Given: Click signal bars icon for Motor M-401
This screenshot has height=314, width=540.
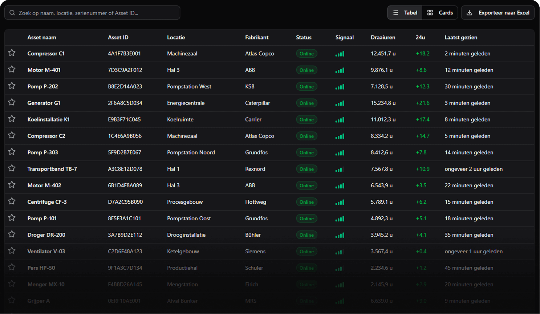Looking at the screenshot, I should (340, 70).
